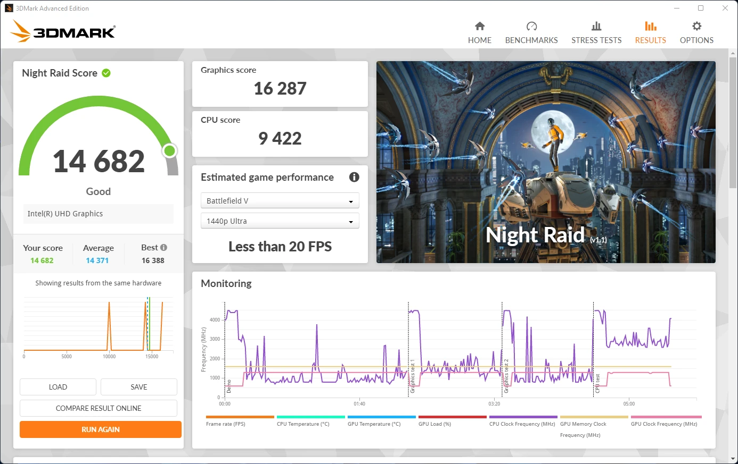
Task: Toggle GPU Memory Clock Frequency legend series
Action: point(594,426)
